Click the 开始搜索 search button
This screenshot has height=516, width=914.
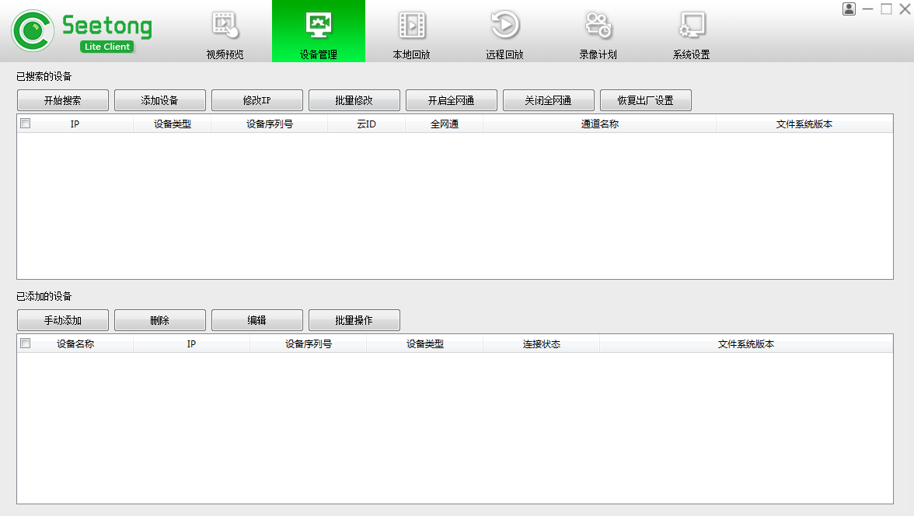[61, 99]
